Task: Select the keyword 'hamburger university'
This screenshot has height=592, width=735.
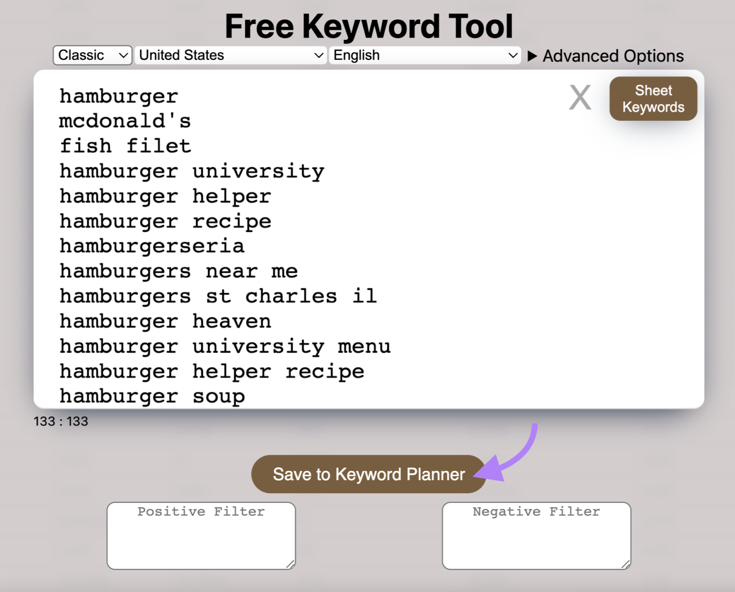Action: (191, 171)
